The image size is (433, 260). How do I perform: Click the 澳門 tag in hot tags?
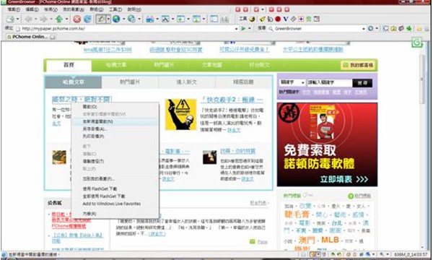pos(307,240)
